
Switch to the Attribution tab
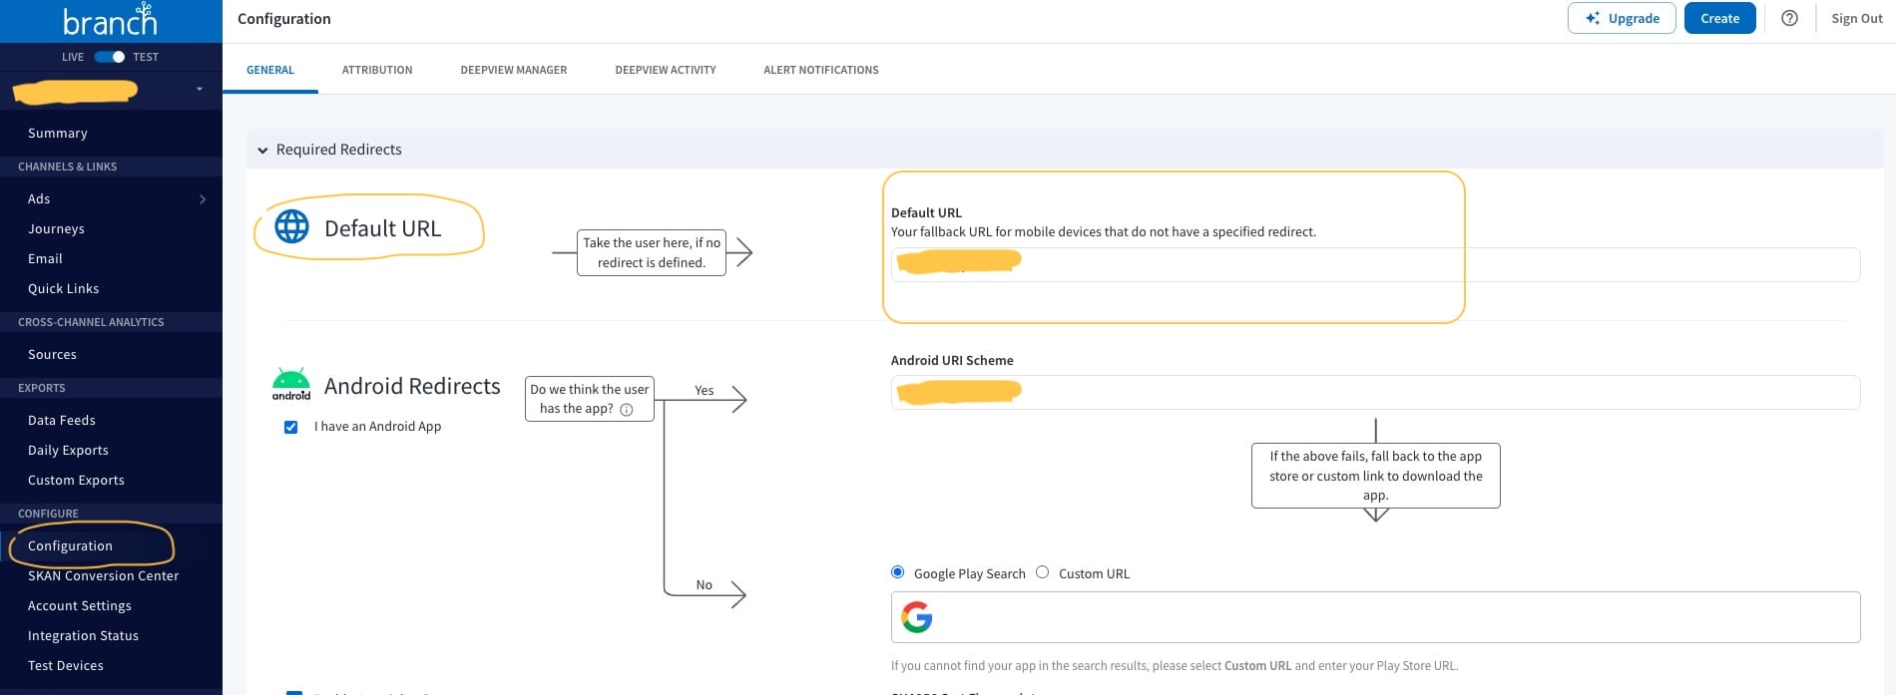tap(376, 70)
